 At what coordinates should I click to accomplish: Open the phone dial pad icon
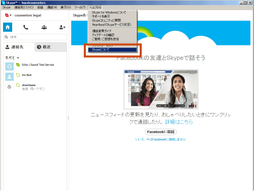(x=26, y=27)
